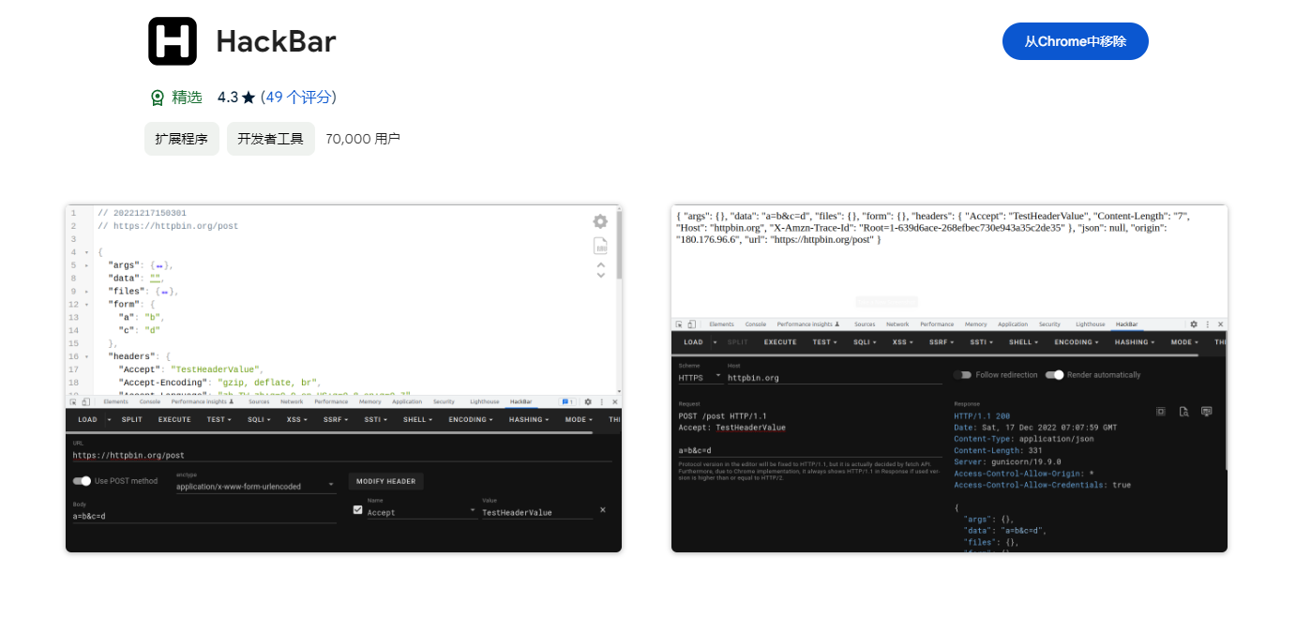
Task: Uncheck the Accept header checkbox
Action: click(x=357, y=510)
